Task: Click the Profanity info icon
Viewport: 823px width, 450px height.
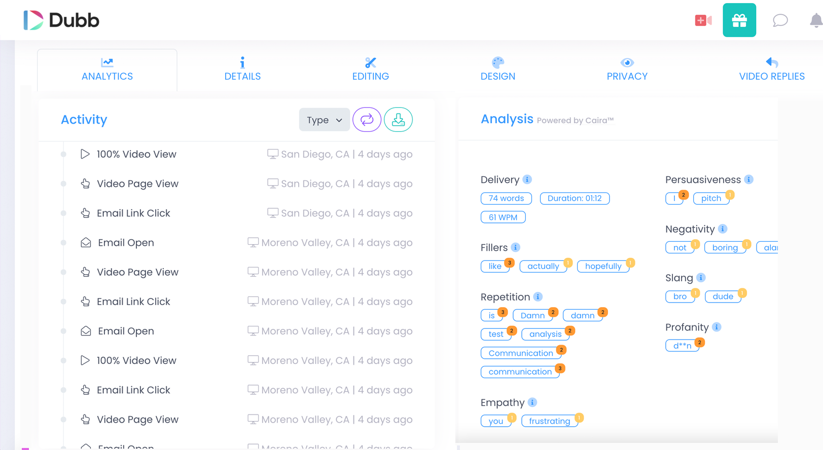Action: 717,327
